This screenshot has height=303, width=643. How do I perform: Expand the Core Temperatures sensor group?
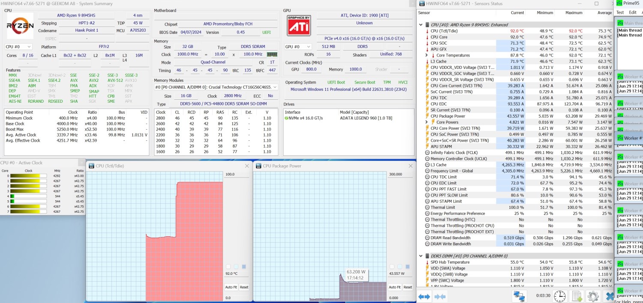[x=427, y=55]
